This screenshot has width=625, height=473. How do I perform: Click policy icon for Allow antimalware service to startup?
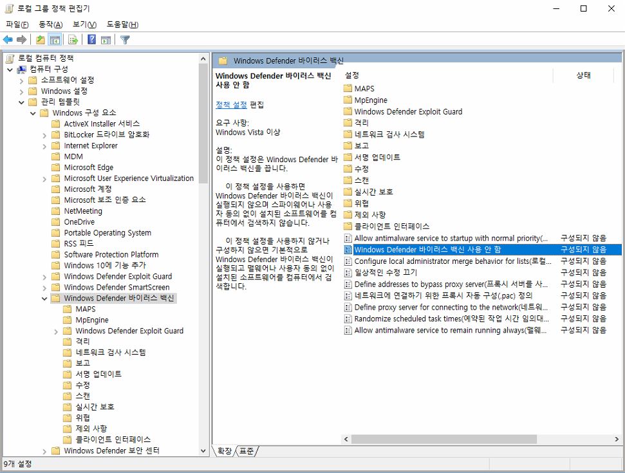click(x=348, y=238)
